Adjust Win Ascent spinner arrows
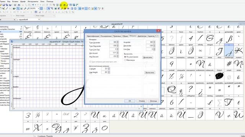Image resolution: width=245 pixels, height=137 pixels. 118,53
